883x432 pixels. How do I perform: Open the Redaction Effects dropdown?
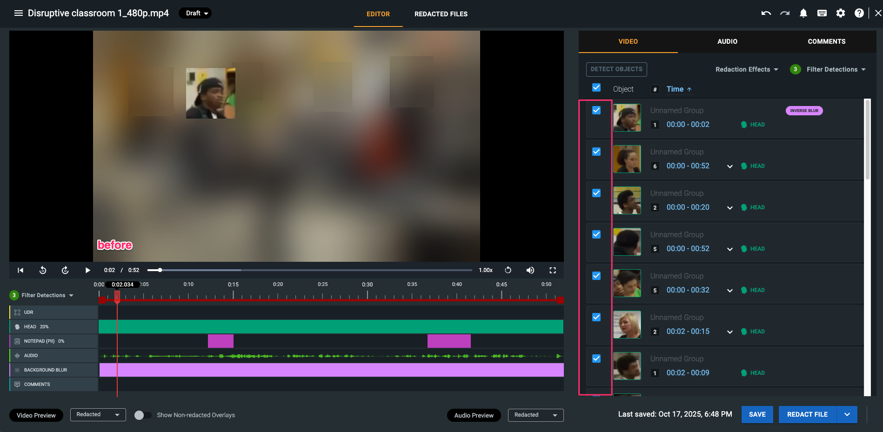coord(746,69)
